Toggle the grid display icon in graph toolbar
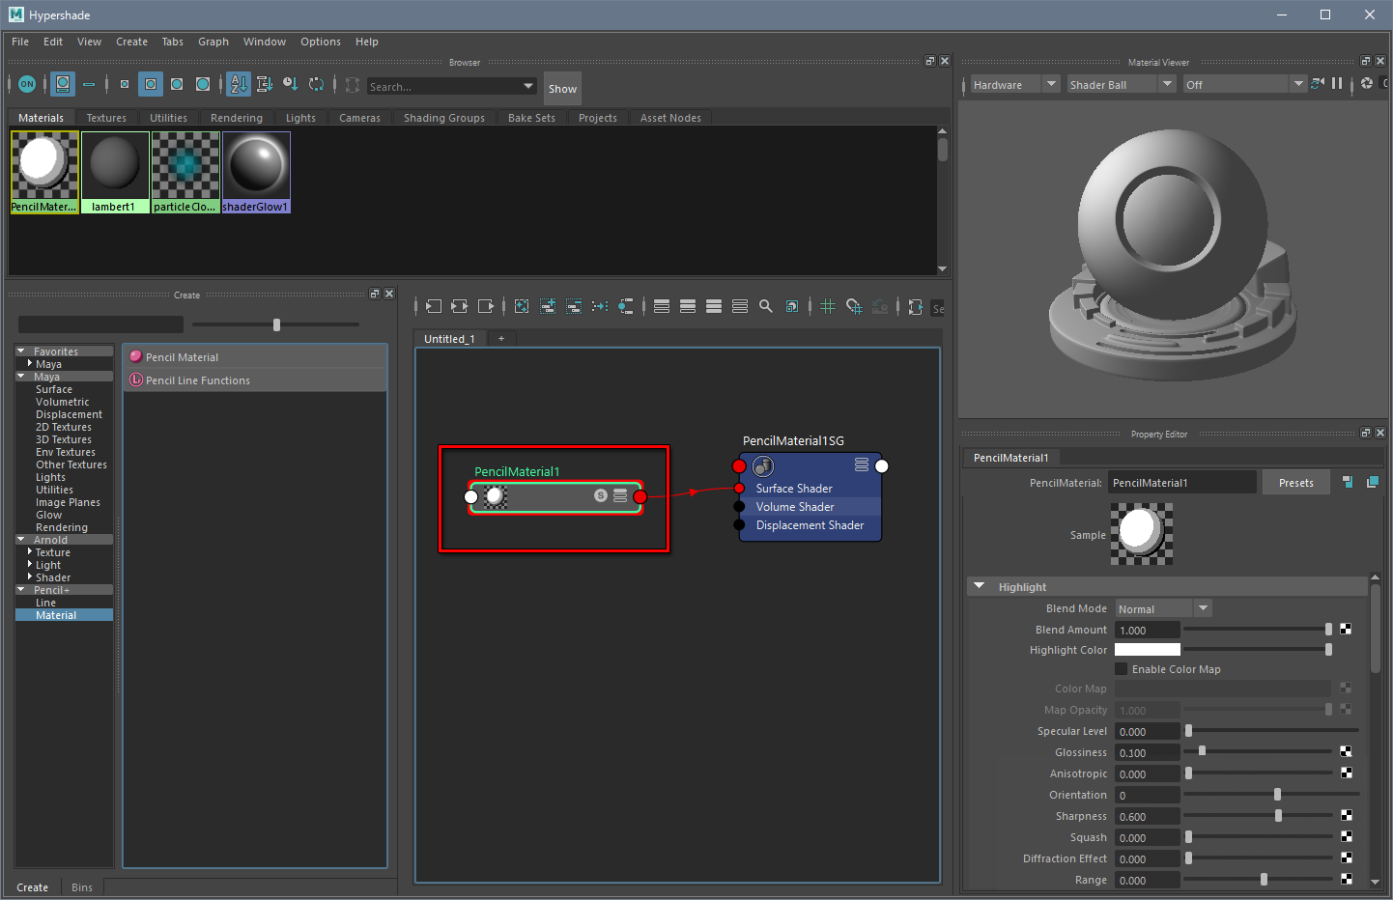Viewport: 1393px width, 900px height. coord(828,306)
